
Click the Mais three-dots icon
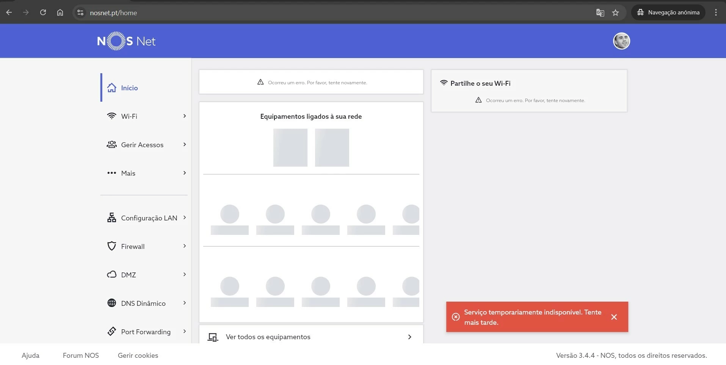pyautogui.click(x=111, y=173)
